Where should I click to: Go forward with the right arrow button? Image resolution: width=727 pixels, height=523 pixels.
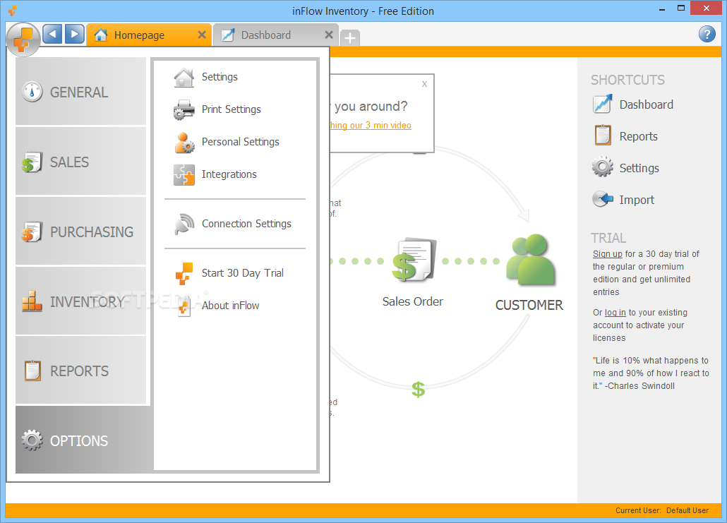(74, 34)
